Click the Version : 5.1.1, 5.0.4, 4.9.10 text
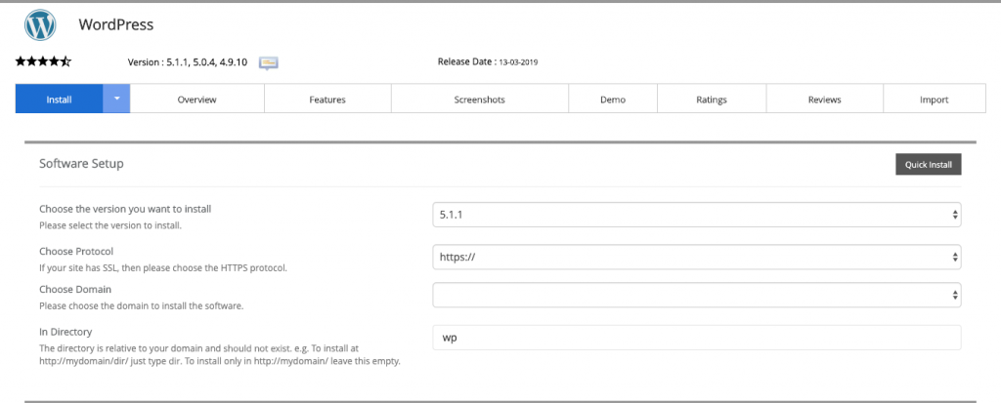1001x403 pixels. coord(188,62)
